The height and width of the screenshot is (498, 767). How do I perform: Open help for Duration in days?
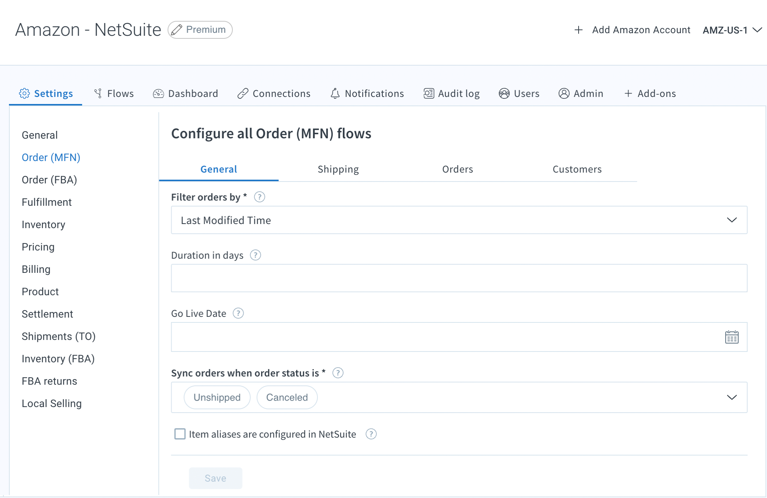[x=256, y=255]
